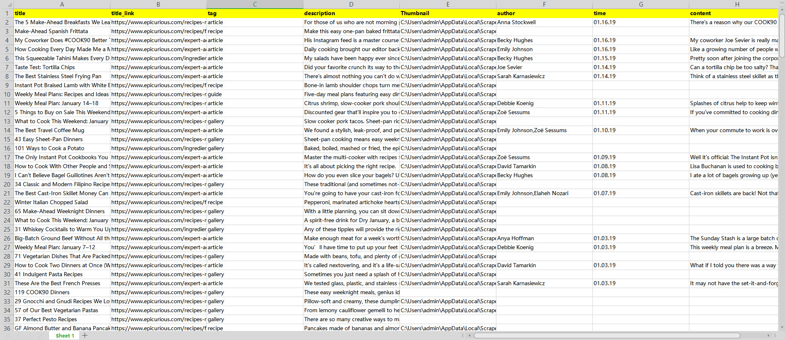This screenshot has width=785, height=340.
Task: Select the 'tag' header cell
Action: click(255, 13)
